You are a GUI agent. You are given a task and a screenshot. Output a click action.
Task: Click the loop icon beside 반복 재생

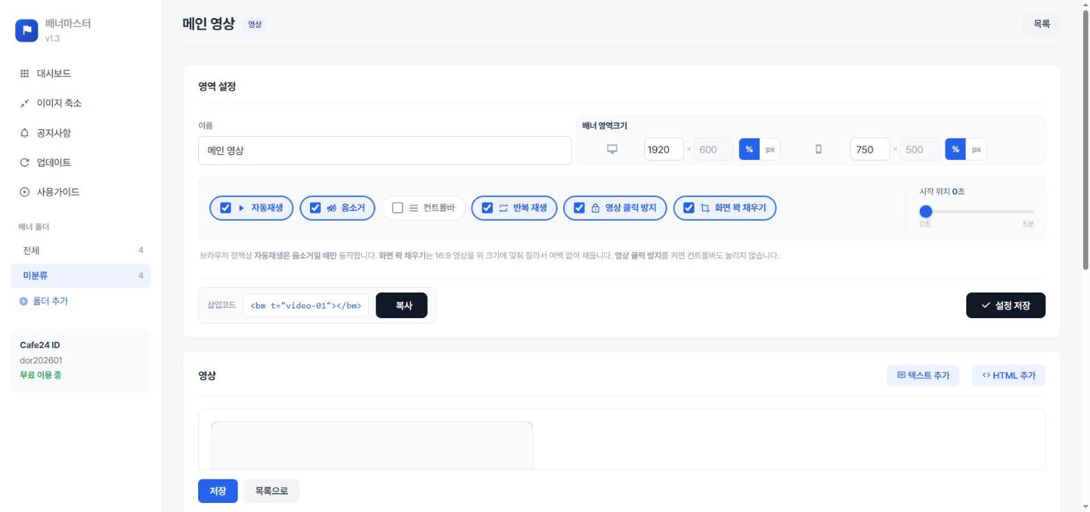(x=503, y=208)
